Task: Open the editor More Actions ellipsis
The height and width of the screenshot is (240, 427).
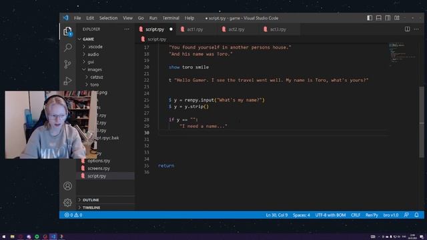Action: coord(416,29)
